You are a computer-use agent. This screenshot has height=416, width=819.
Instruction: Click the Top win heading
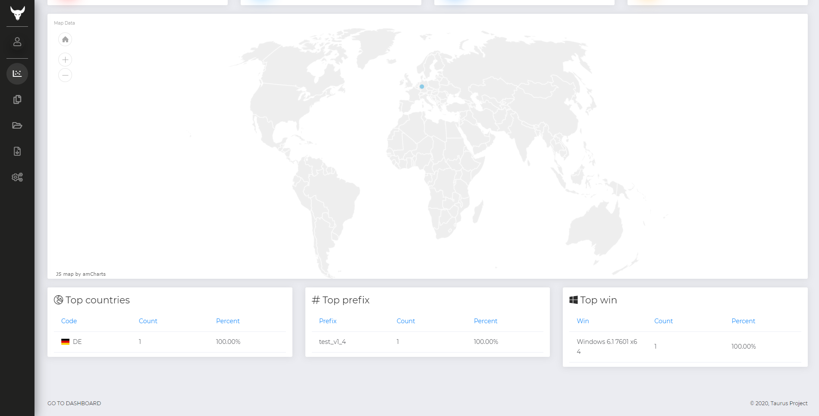pyautogui.click(x=599, y=300)
